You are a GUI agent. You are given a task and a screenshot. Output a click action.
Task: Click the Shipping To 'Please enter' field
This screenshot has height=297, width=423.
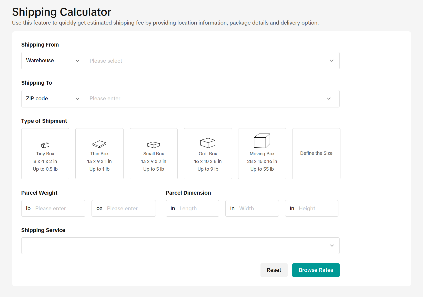205,99
